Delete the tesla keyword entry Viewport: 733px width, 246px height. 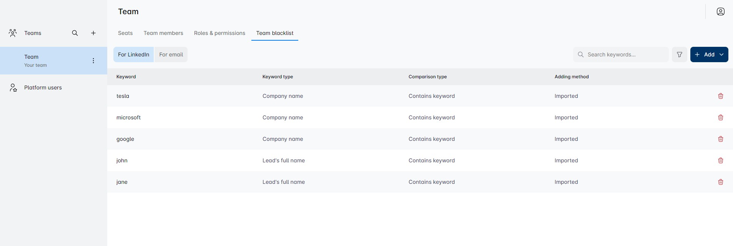point(720,96)
